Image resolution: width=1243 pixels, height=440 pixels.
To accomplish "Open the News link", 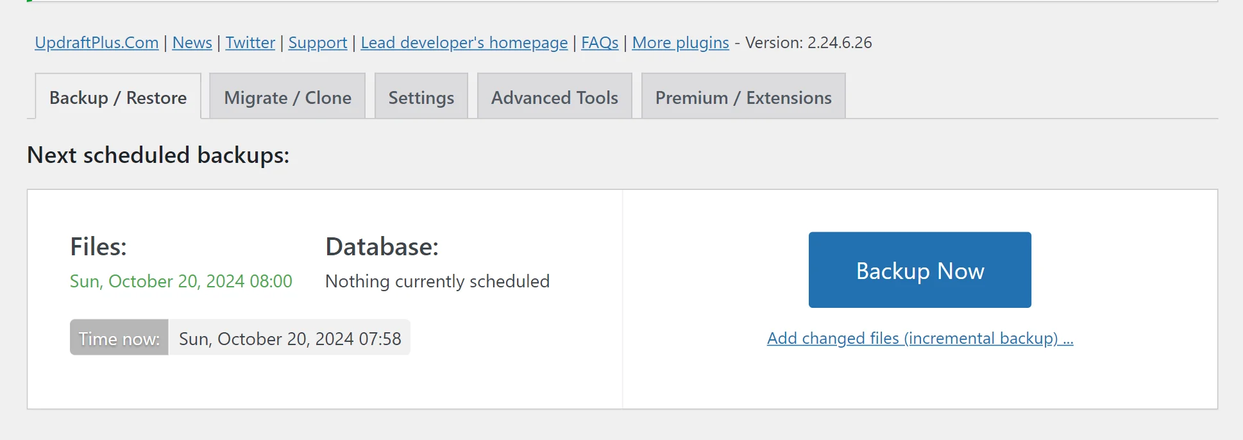I will pyautogui.click(x=192, y=43).
